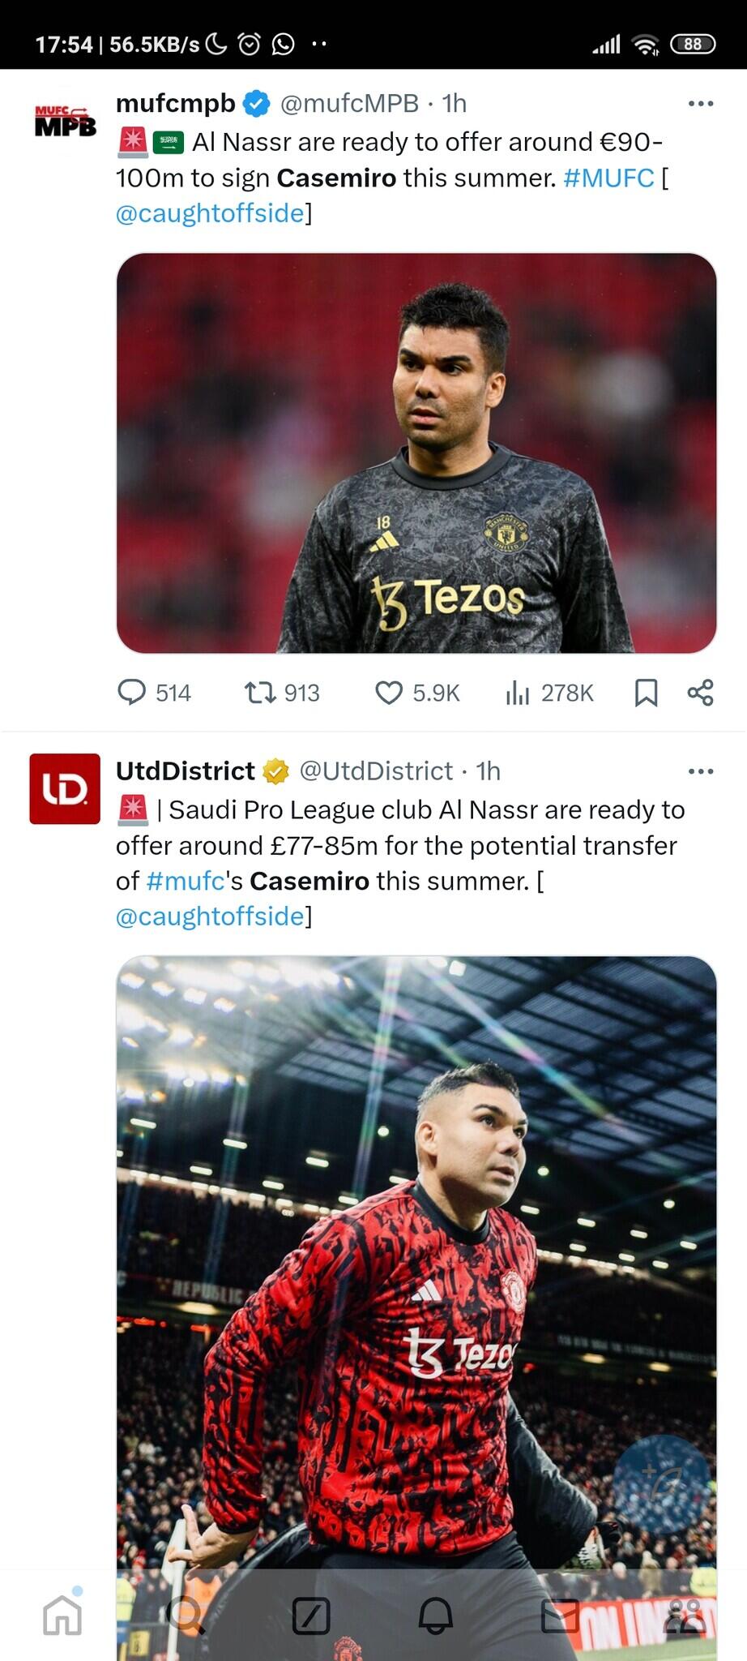
Task: Open notifications bell in bottom bar
Action: coord(435,1615)
